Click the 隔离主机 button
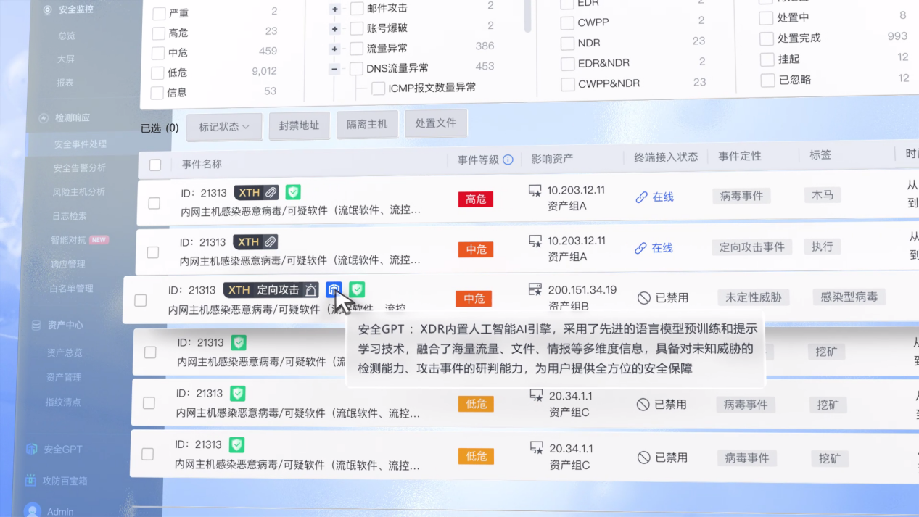The width and height of the screenshot is (919, 517). click(x=367, y=125)
